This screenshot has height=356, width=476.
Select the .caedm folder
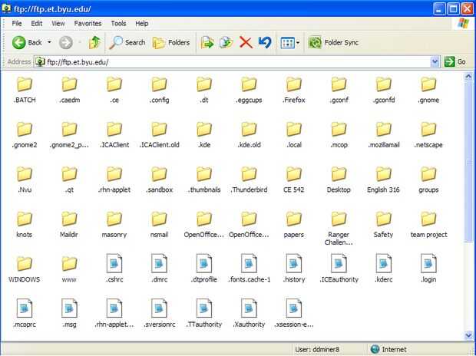click(x=70, y=90)
